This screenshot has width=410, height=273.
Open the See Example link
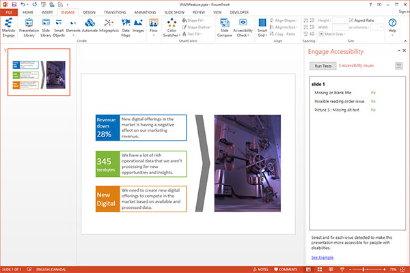click(x=323, y=257)
